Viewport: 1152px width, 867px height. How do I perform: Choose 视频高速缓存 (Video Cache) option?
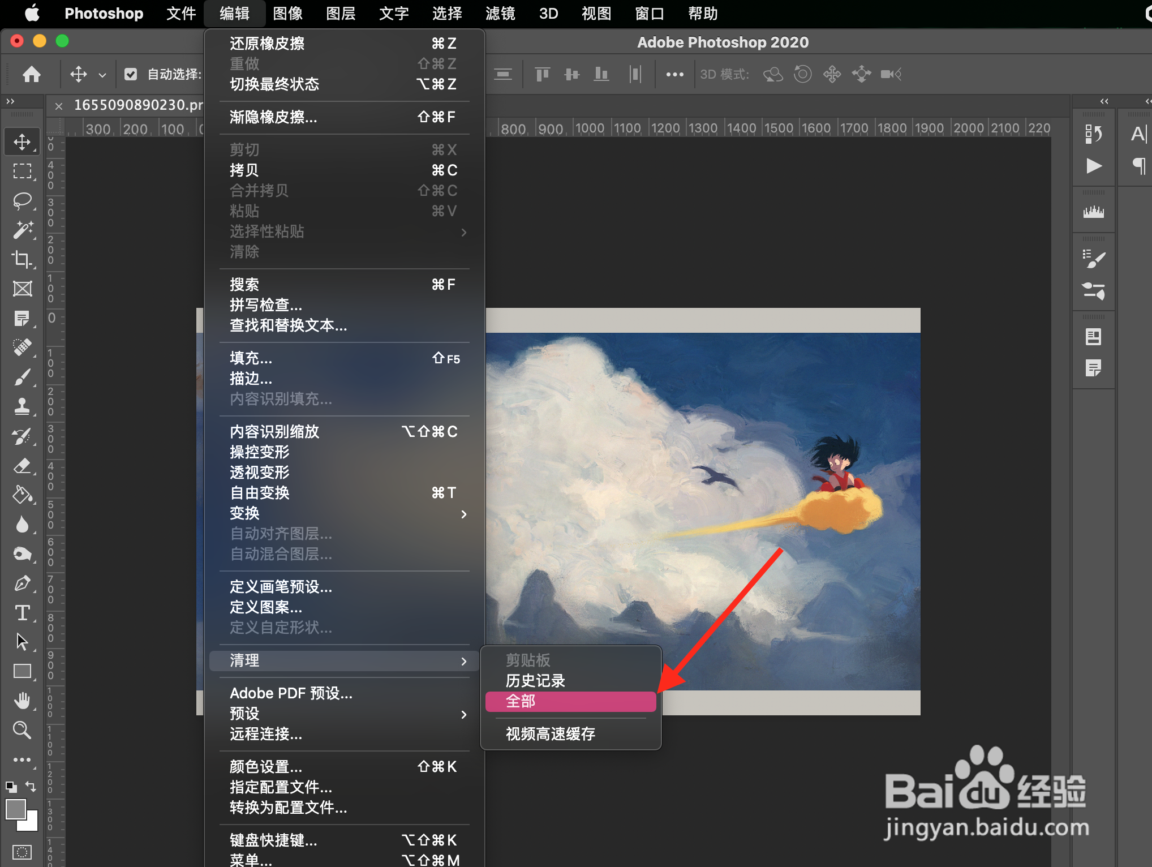tap(570, 734)
